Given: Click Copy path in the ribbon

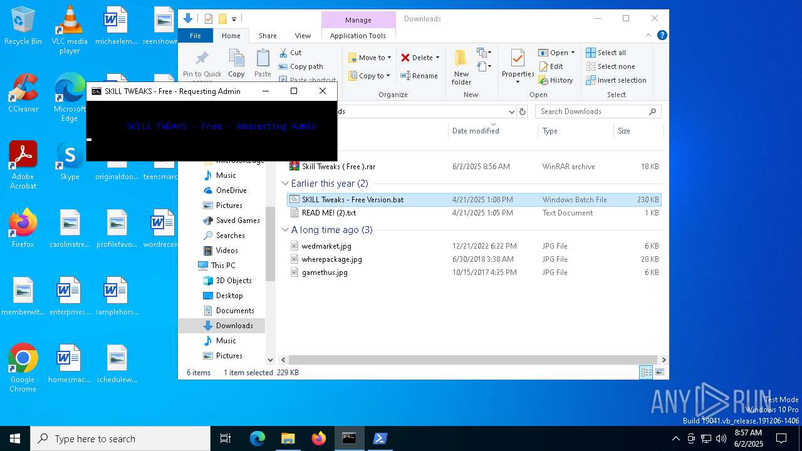Looking at the screenshot, I should coord(301,66).
